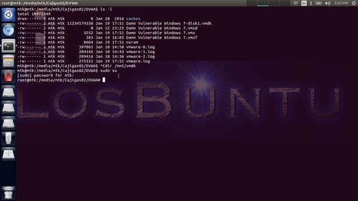Viewport: 358px width, 201px height.
Task: Click the file size '284145'
Action: (86, 52)
